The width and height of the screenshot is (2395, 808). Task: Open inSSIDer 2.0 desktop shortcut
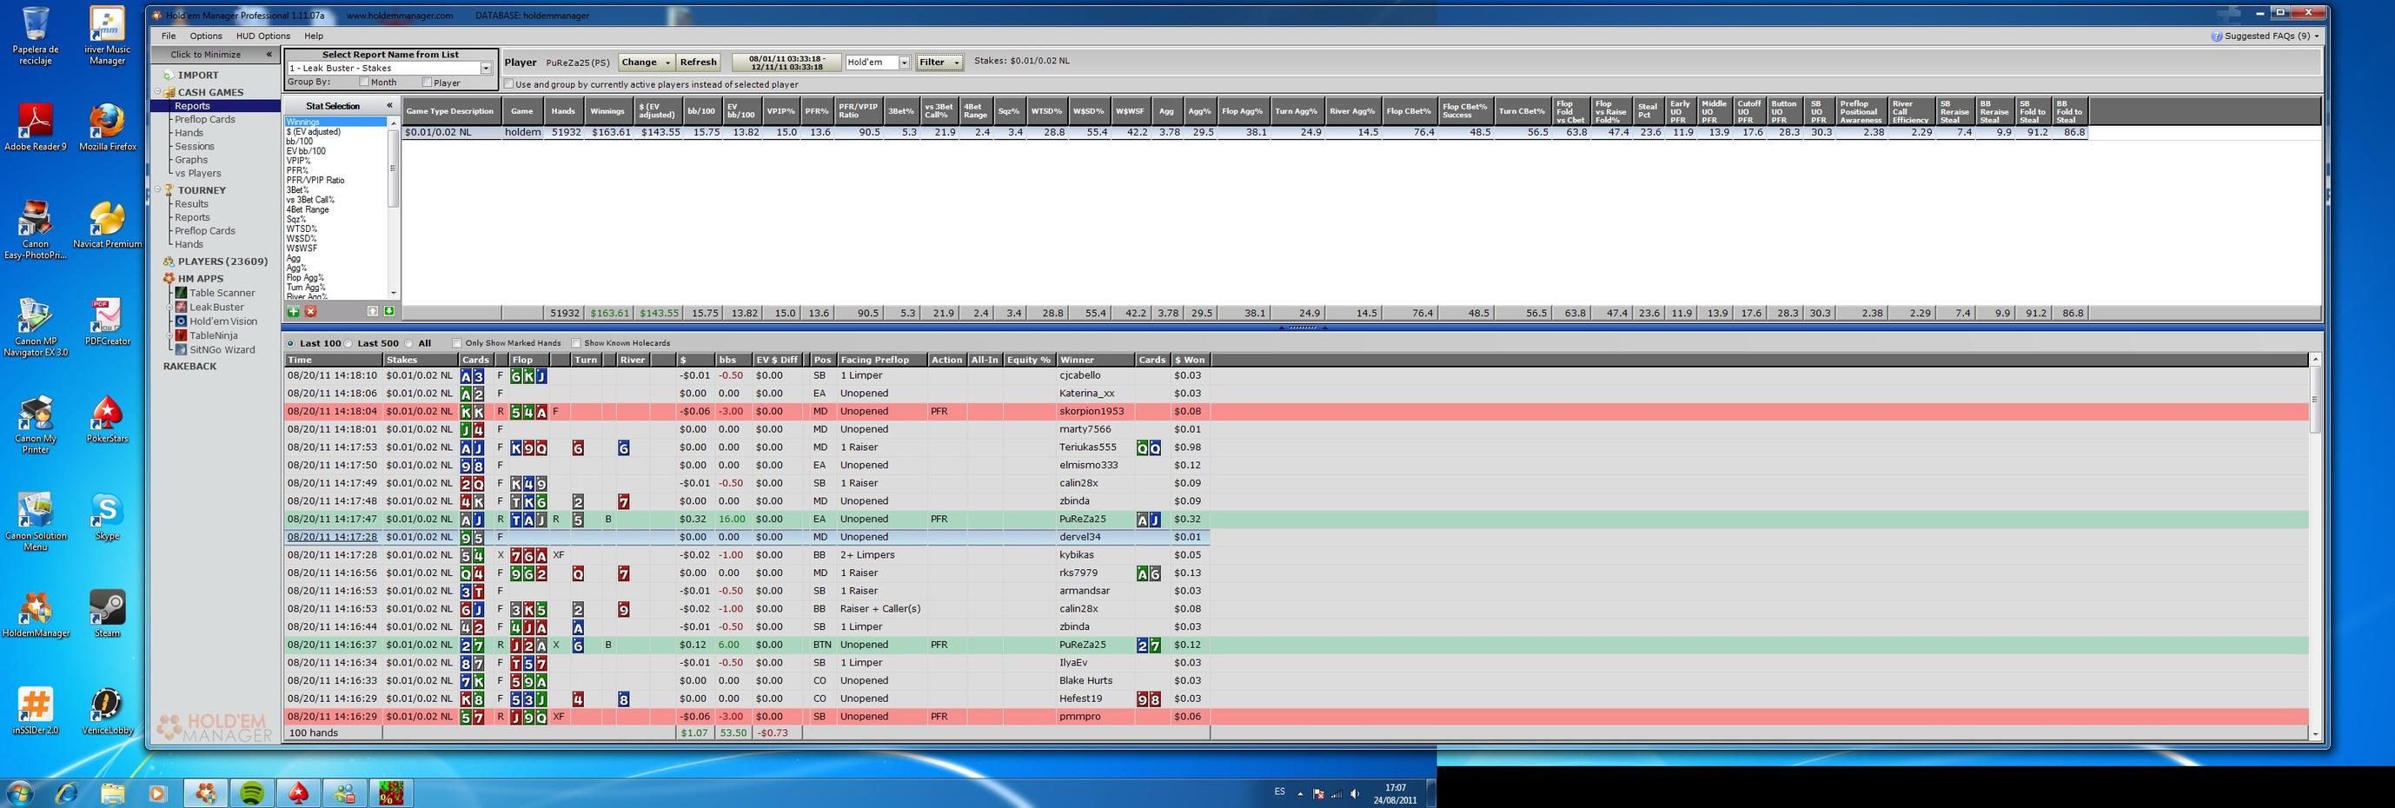click(36, 712)
